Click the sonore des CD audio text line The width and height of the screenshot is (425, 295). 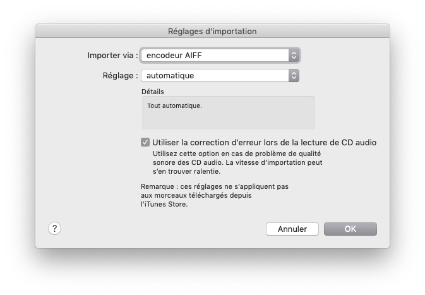pyautogui.click(x=237, y=162)
